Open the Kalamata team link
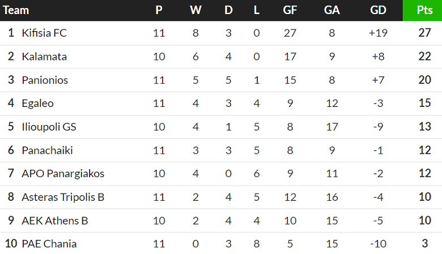442x254 pixels. [x=44, y=57]
